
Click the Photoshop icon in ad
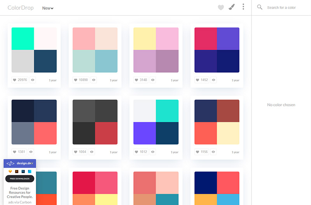pyautogui.click(x=23, y=171)
